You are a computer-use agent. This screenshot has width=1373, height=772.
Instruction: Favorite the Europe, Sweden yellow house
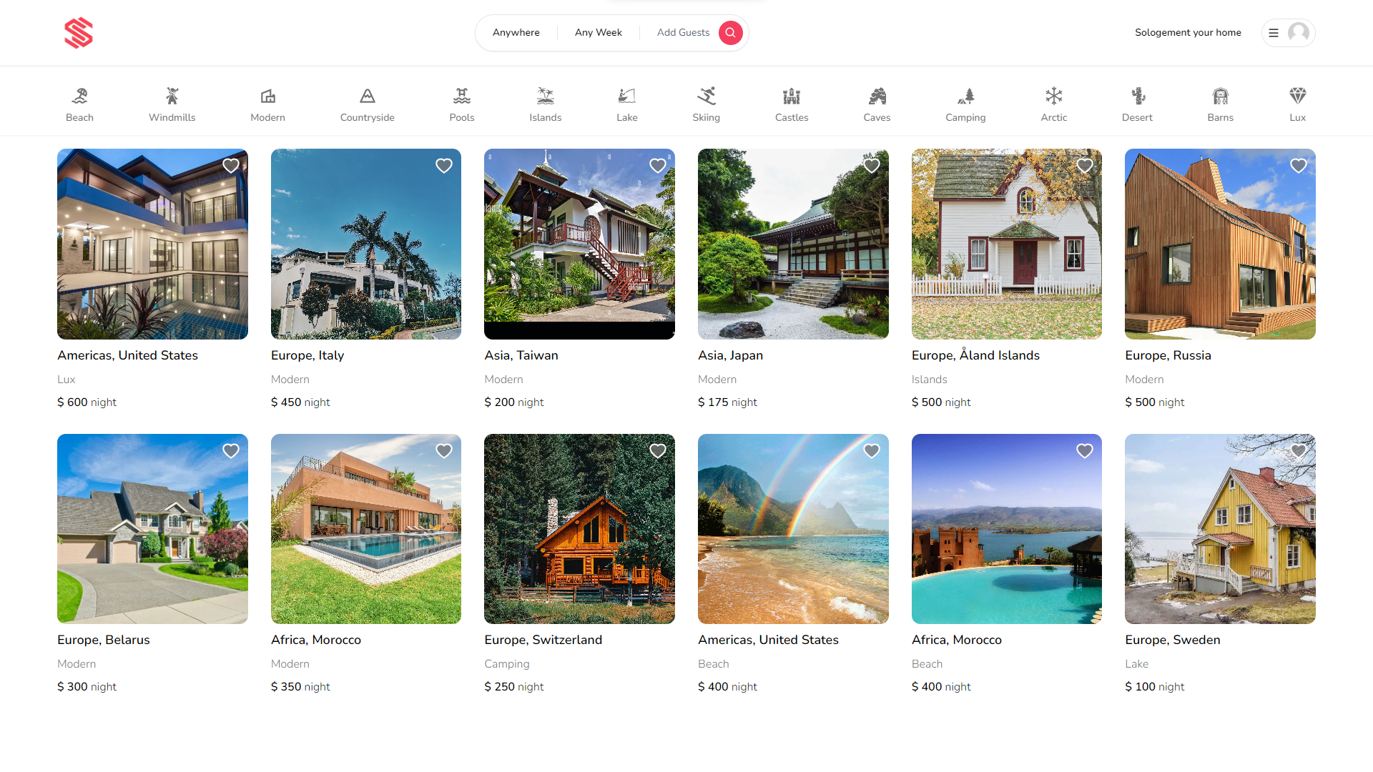pos(1298,451)
